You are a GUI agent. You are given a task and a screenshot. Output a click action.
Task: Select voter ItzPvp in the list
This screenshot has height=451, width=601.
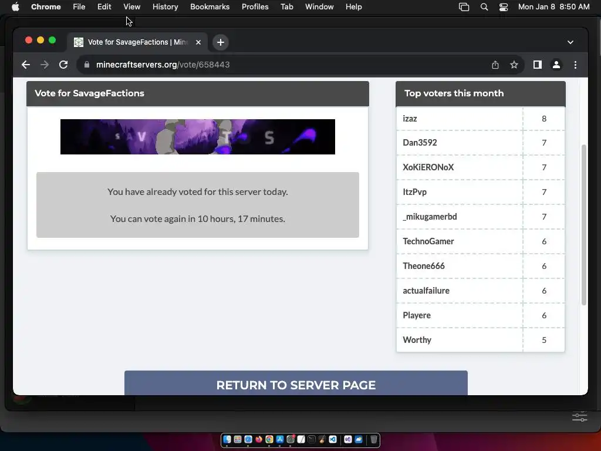tap(415, 192)
